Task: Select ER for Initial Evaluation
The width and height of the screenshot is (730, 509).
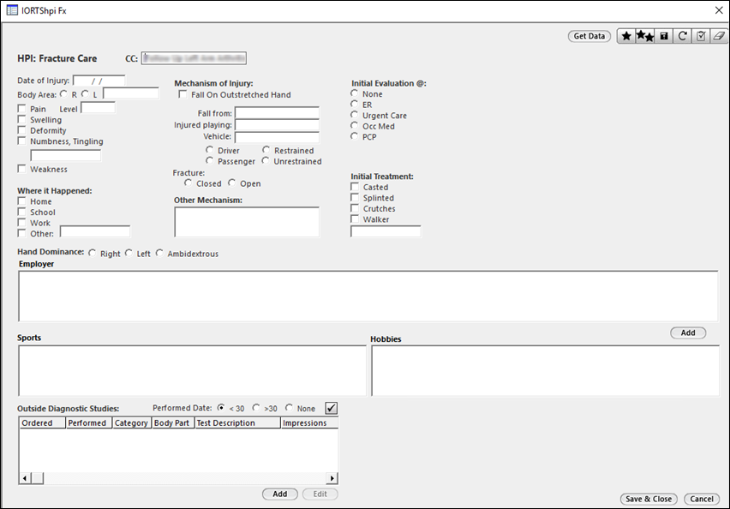Action: [x=355, y=104]
